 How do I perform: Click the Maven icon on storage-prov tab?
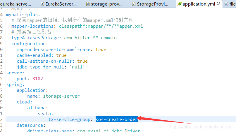88,4
